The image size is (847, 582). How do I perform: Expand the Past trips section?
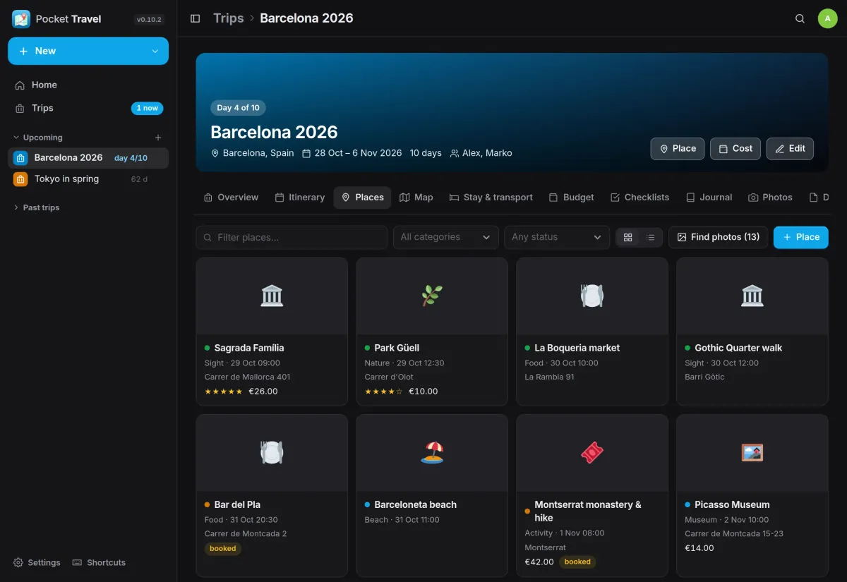coord(36,207)
